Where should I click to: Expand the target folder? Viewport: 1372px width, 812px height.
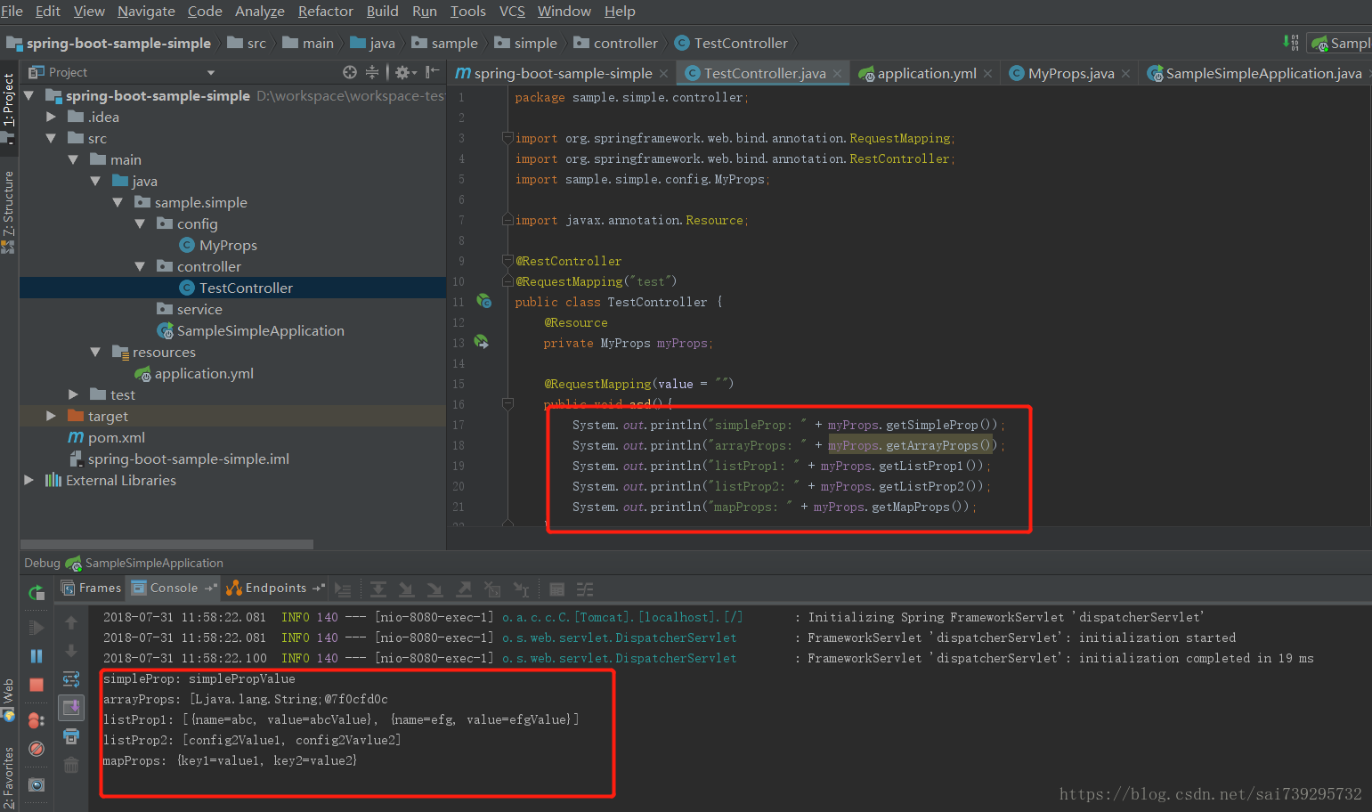tap(51, 416)
